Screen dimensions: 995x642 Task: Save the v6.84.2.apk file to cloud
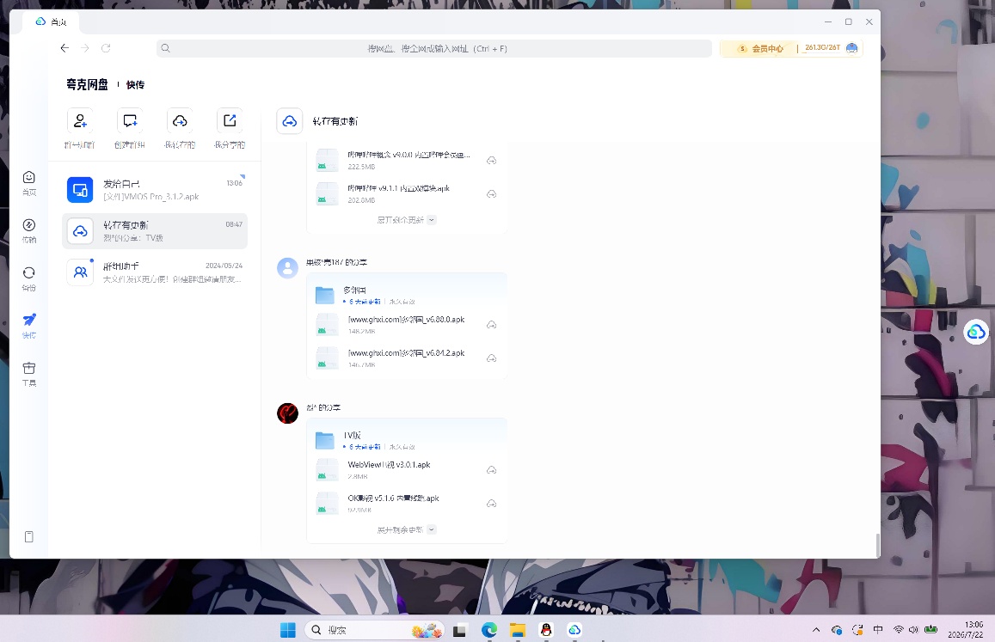tap(491, 358)
